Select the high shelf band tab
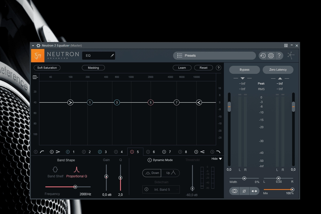The width and height of the screenshot is (321, 214). (202, 152)
